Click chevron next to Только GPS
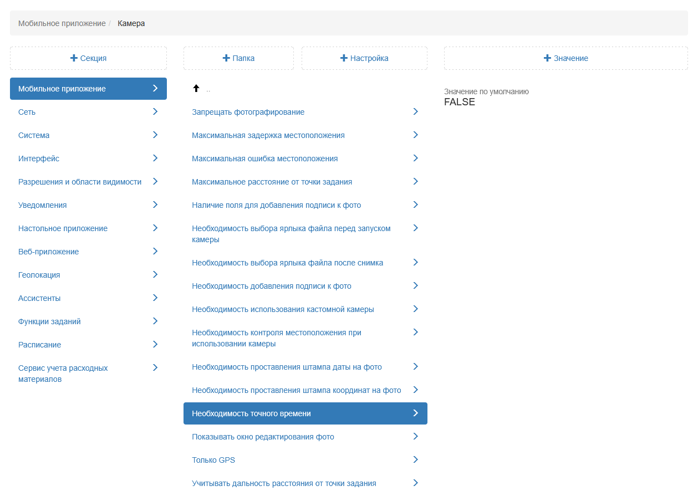Image resolution: width=698 pixels, height=501 pixels. pyautogui.click(x=415, y=460)
